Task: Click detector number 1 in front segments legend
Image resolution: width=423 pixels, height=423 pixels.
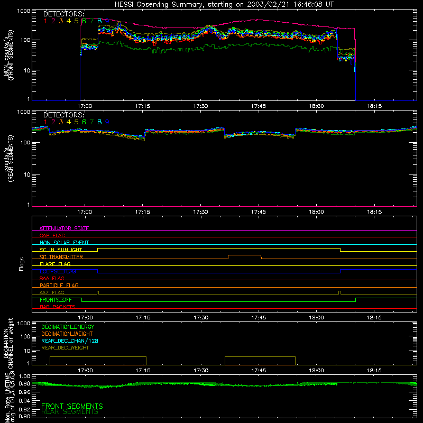Action: pyautogui.click(x=45, y=21)
